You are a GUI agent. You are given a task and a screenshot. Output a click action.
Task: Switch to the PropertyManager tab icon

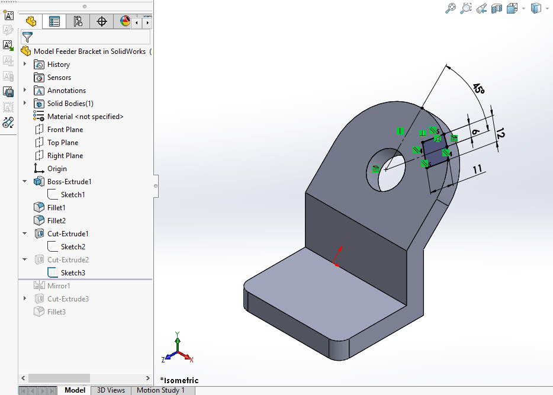(x=54, y=21)
